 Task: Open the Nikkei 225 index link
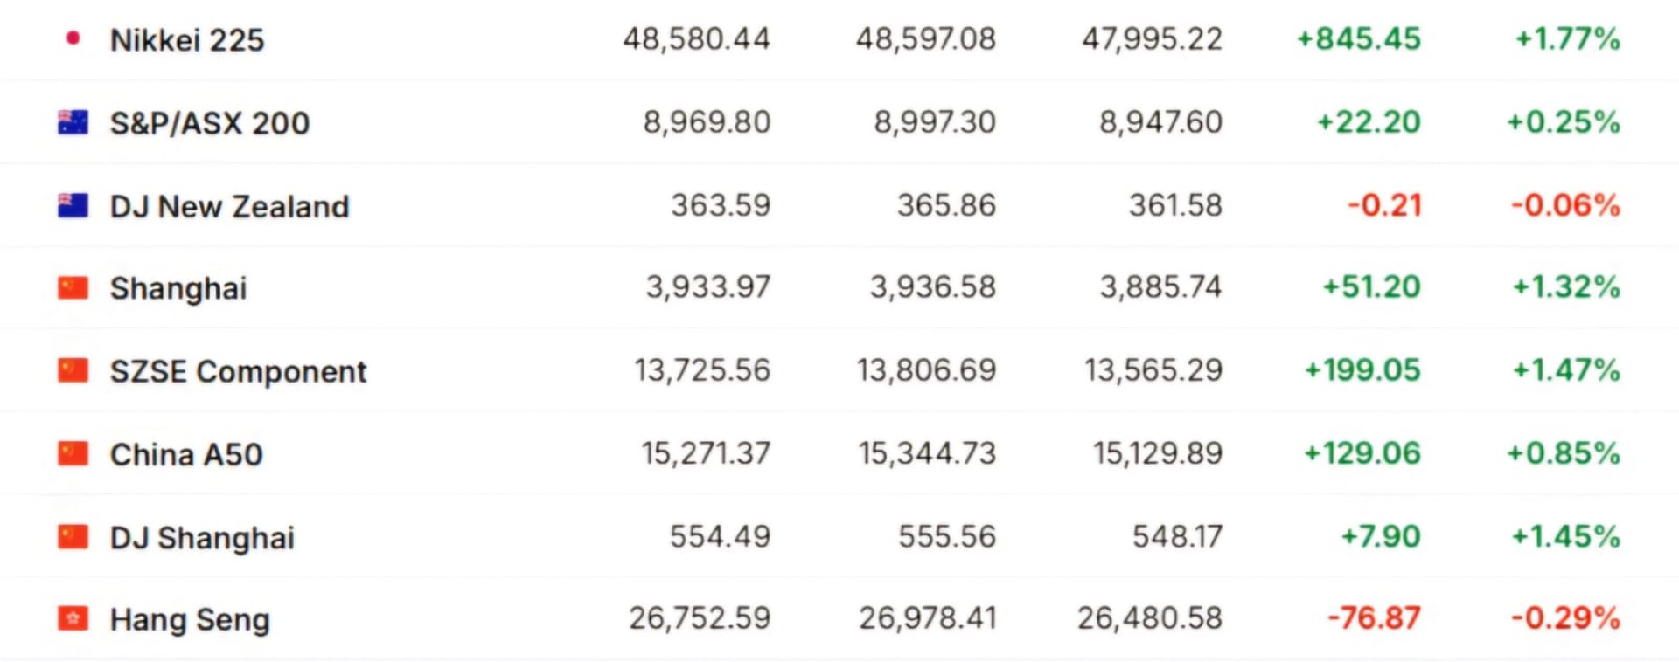click(187, 39)
